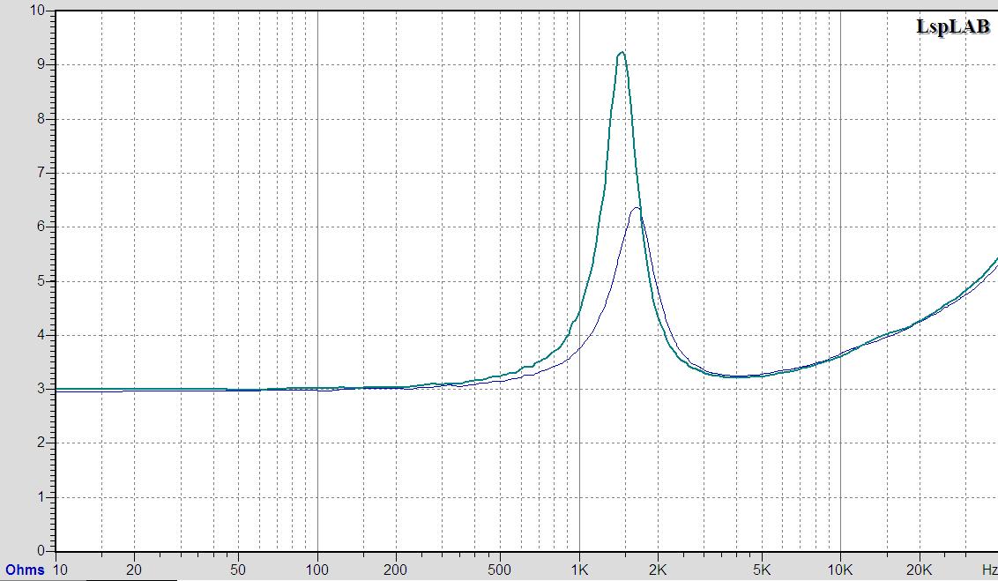This screenshot has width=998, height=581.
Task: Click the 500 frequency axis label
Action: (500, 570)
